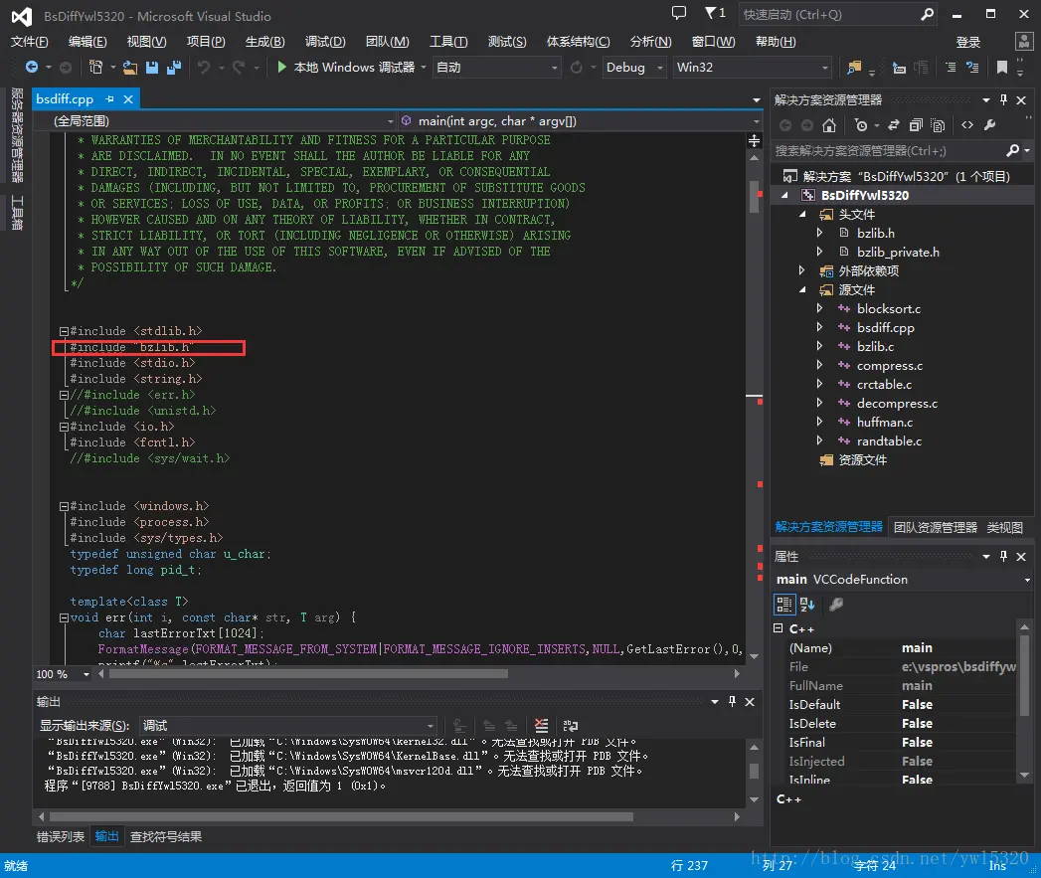Click the feedback speech bubble icon
Image resolution: width=1041 pixels, height=878 pixels.
point(679,14)
